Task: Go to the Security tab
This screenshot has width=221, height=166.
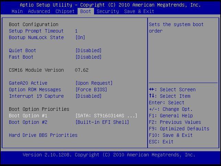Action: click(x=107, y=11)
